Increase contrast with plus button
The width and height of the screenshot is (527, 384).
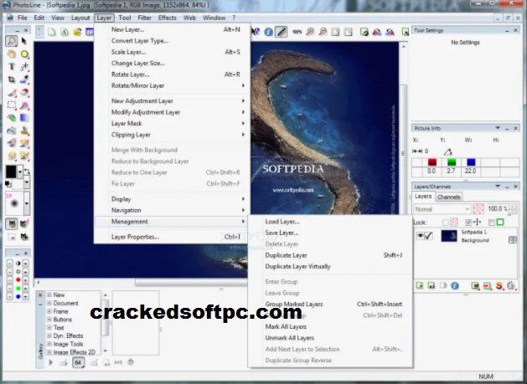25,264
